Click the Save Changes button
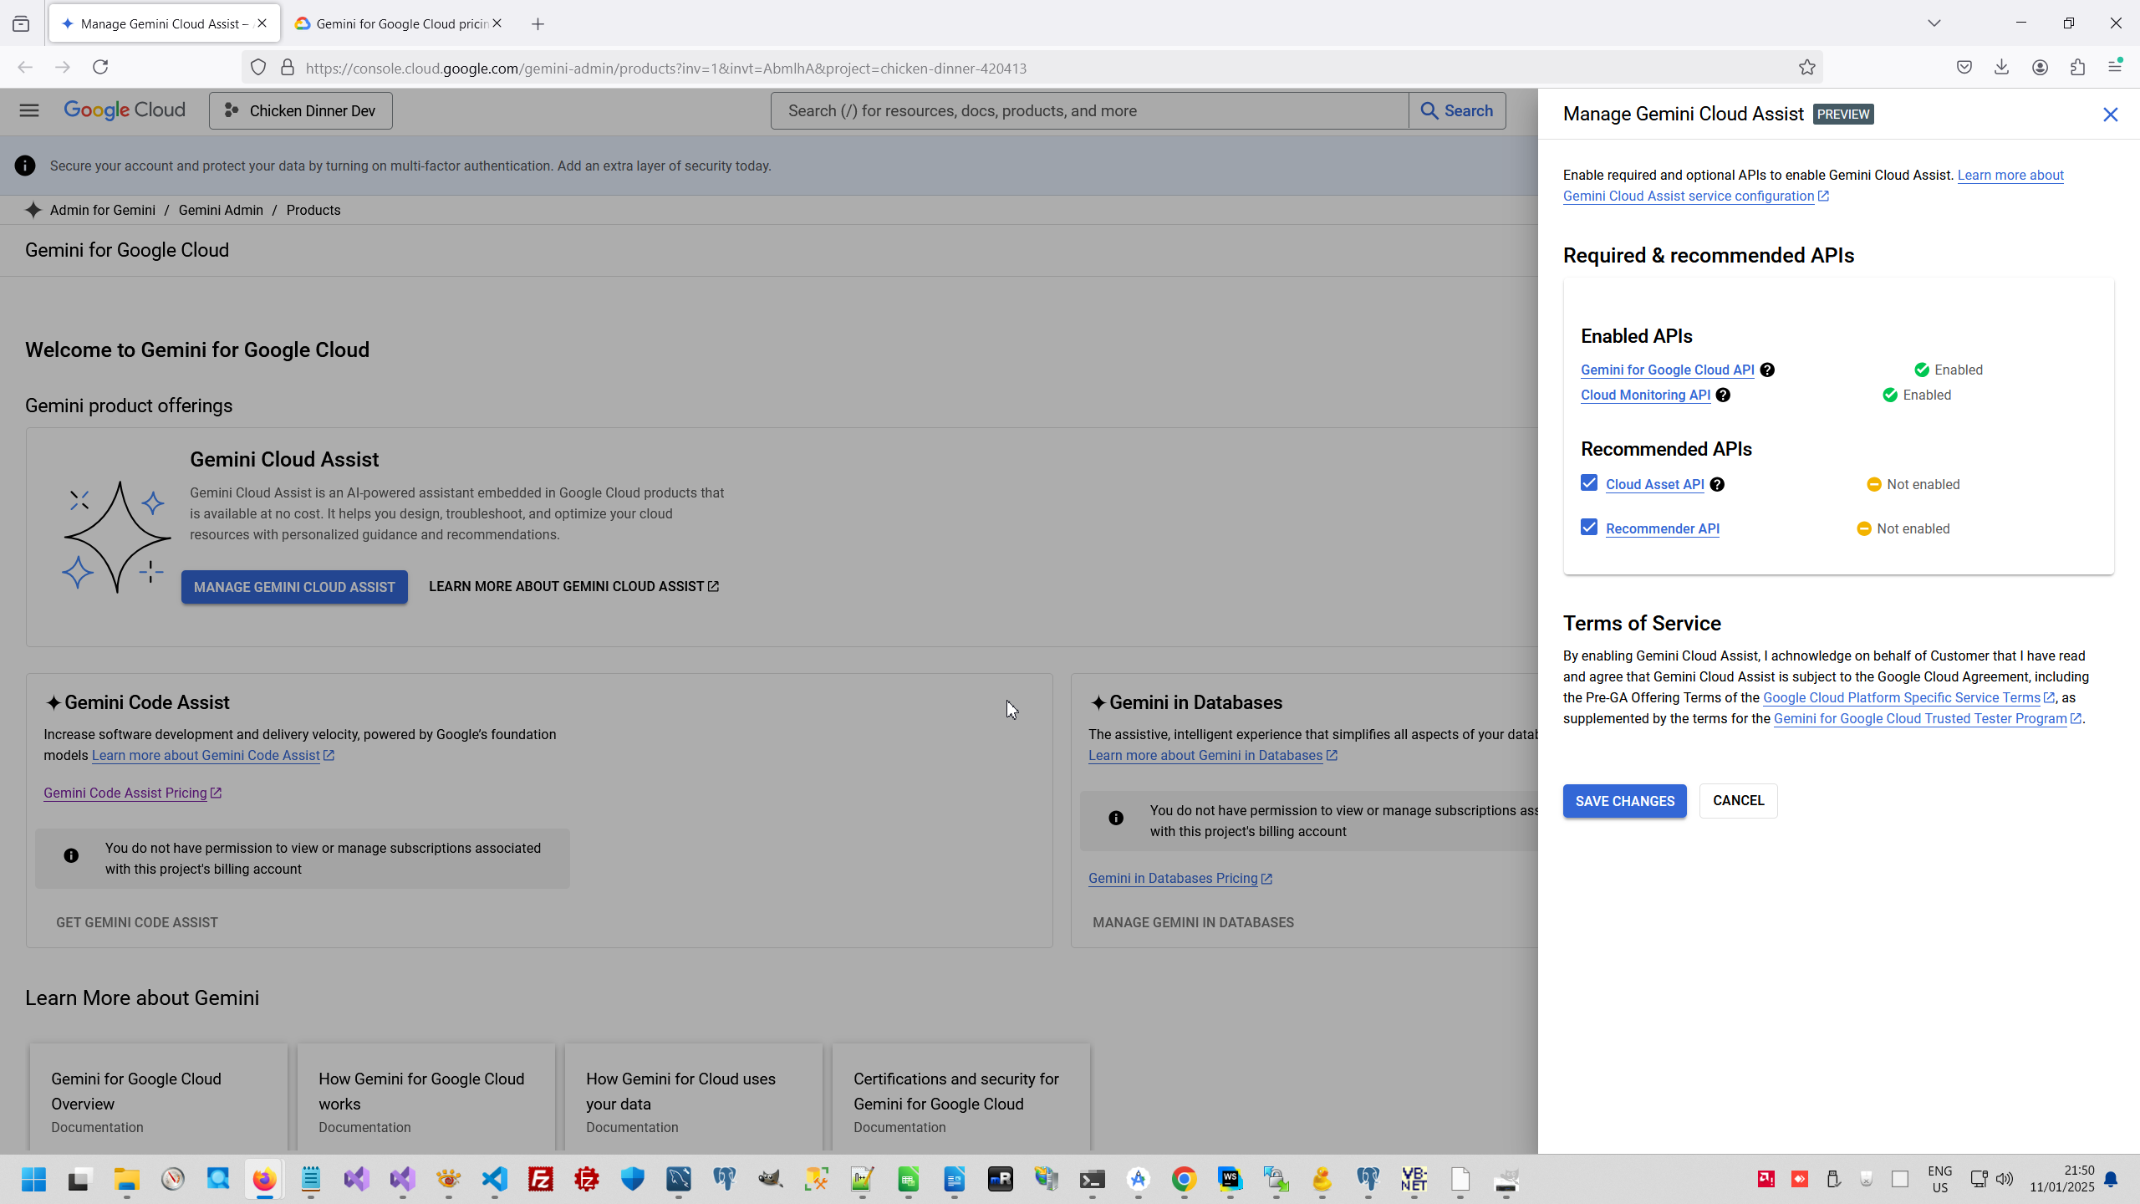The width and height of the screenshot is (2140, 1204). click(x=1624, y=801)
